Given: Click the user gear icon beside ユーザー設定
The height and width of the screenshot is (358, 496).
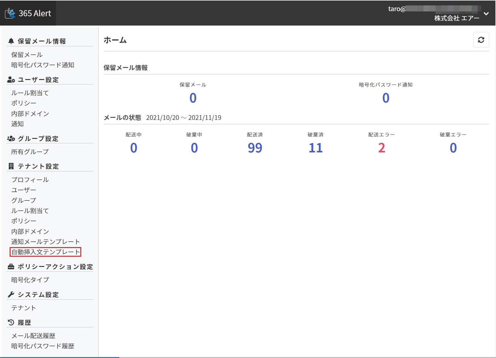Looking at the screenshot, I should [11, 80].
